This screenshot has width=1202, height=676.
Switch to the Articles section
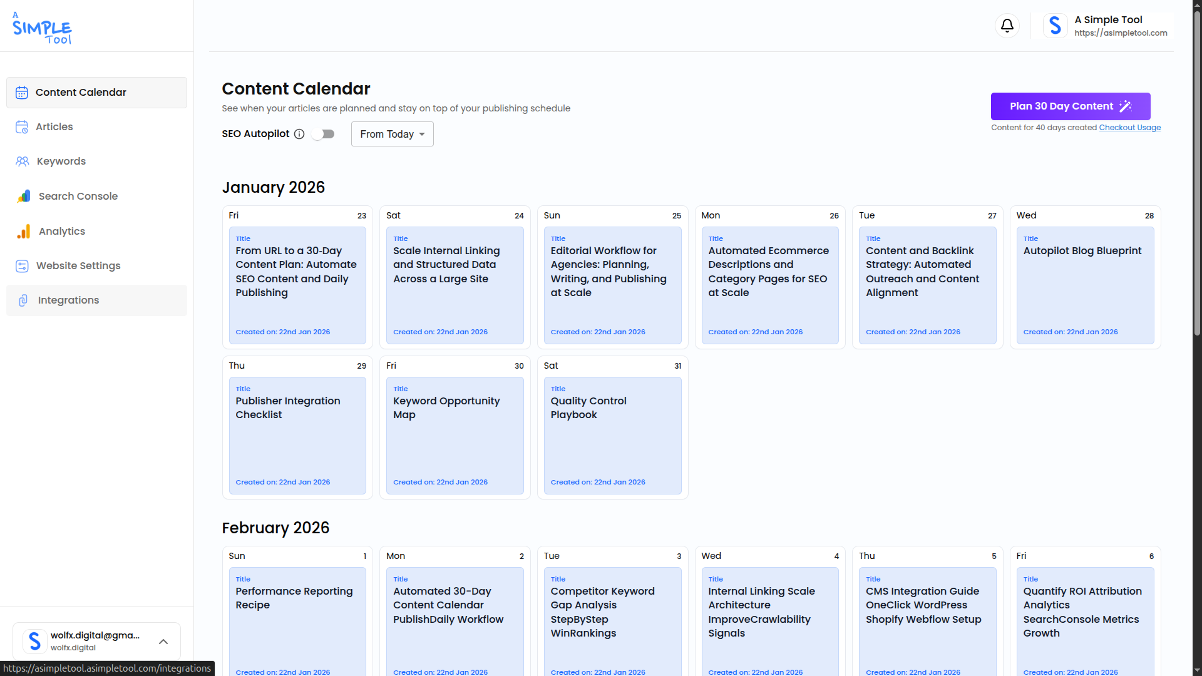tap(54, 126)
